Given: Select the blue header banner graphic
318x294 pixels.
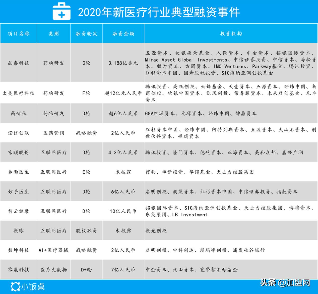Looking at the screenshot, I should [x=159, y=12].
